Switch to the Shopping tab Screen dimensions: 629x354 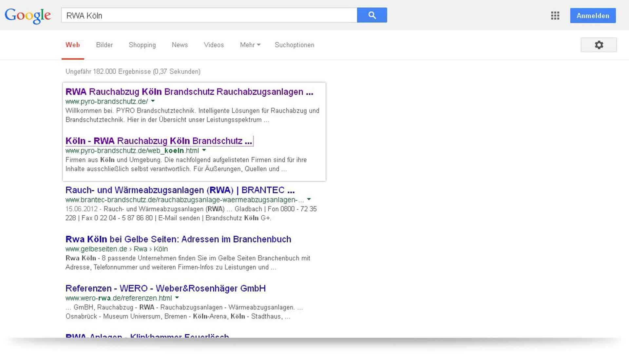[x=142, y=45]
